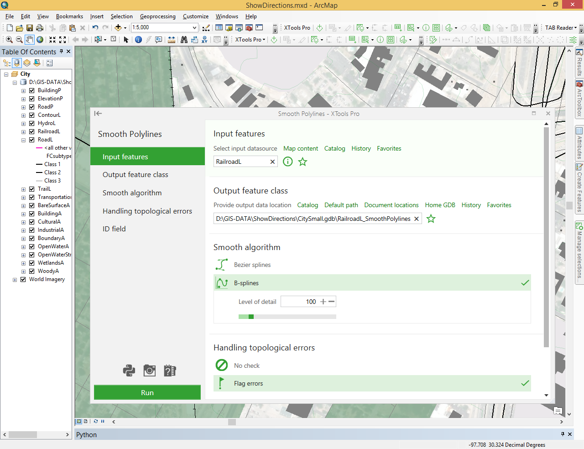The height and width of the screenshot is (449, 584).
Task: Increase Level of detail with plus button
Action: point(323,302)
